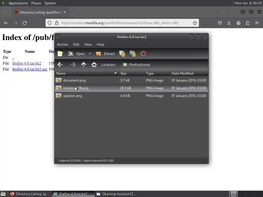This screenshot has width=263, height=197.
Task: Open the View menu
Action: (88, 44)
